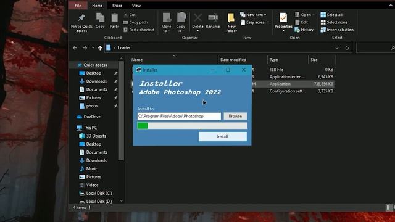
Task: Switch to the View tab
Action: click(136, 6)
